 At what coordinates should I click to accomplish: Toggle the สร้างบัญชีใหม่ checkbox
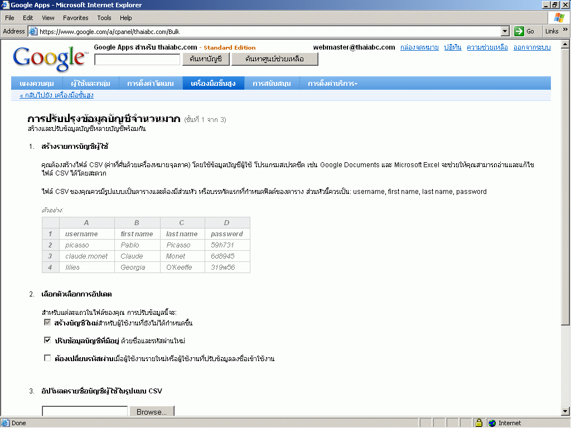click(x=47, y=323)
